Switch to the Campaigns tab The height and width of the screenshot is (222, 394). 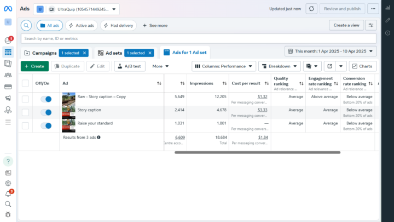[44, 53]
